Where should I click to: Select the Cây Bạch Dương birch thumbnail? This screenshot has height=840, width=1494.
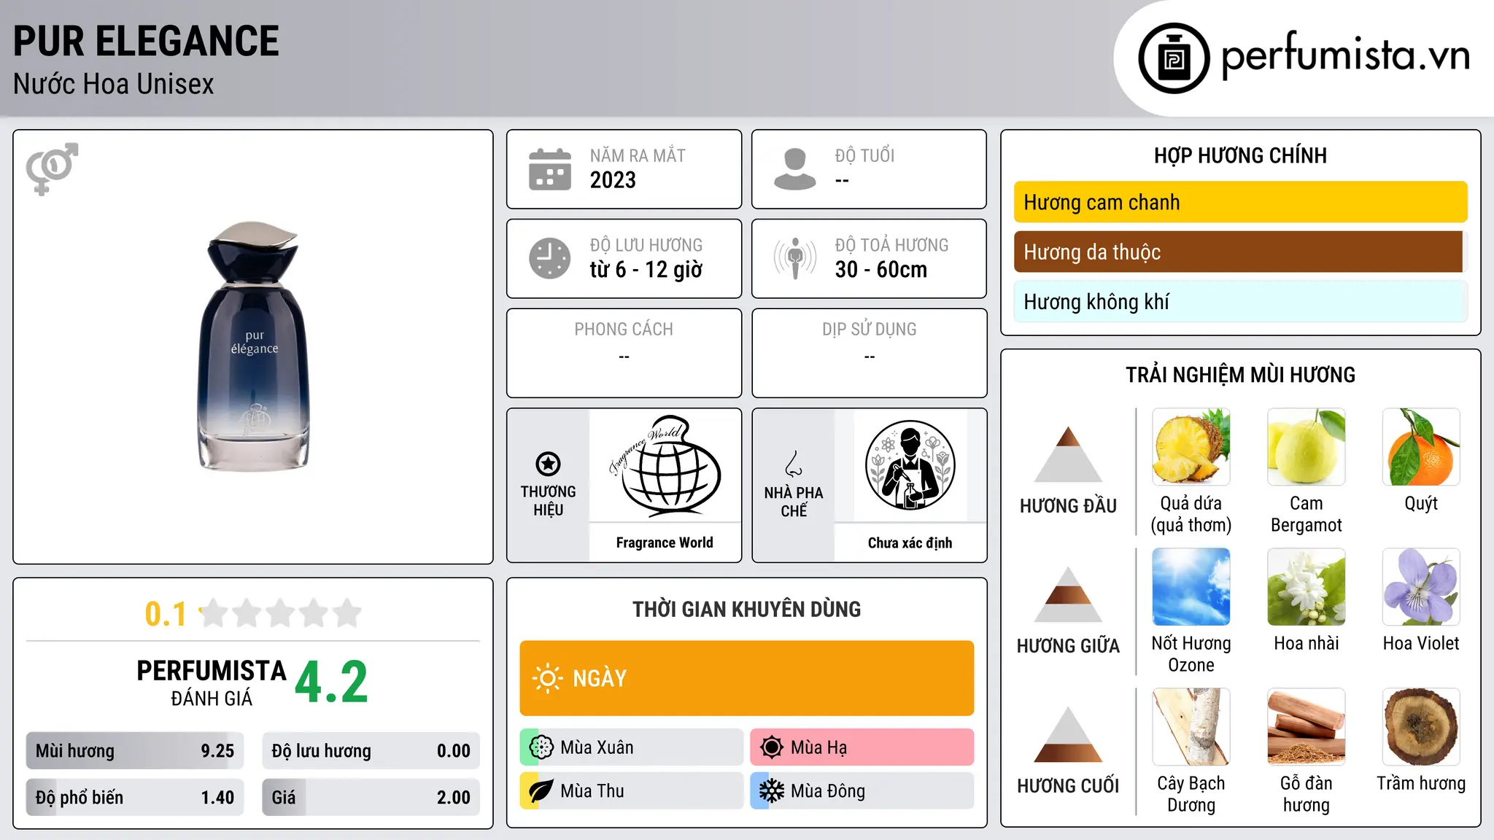pos(1191,727)
